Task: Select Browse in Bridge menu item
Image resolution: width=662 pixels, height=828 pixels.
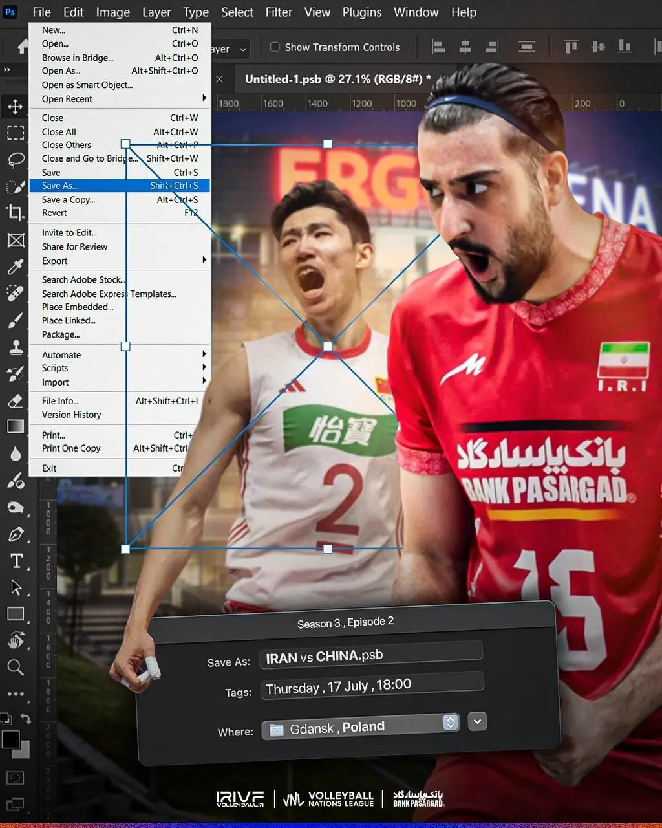Action: coord(120,58)
